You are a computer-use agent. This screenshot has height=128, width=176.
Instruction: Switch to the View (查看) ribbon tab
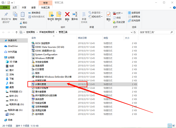coord(33,8)
